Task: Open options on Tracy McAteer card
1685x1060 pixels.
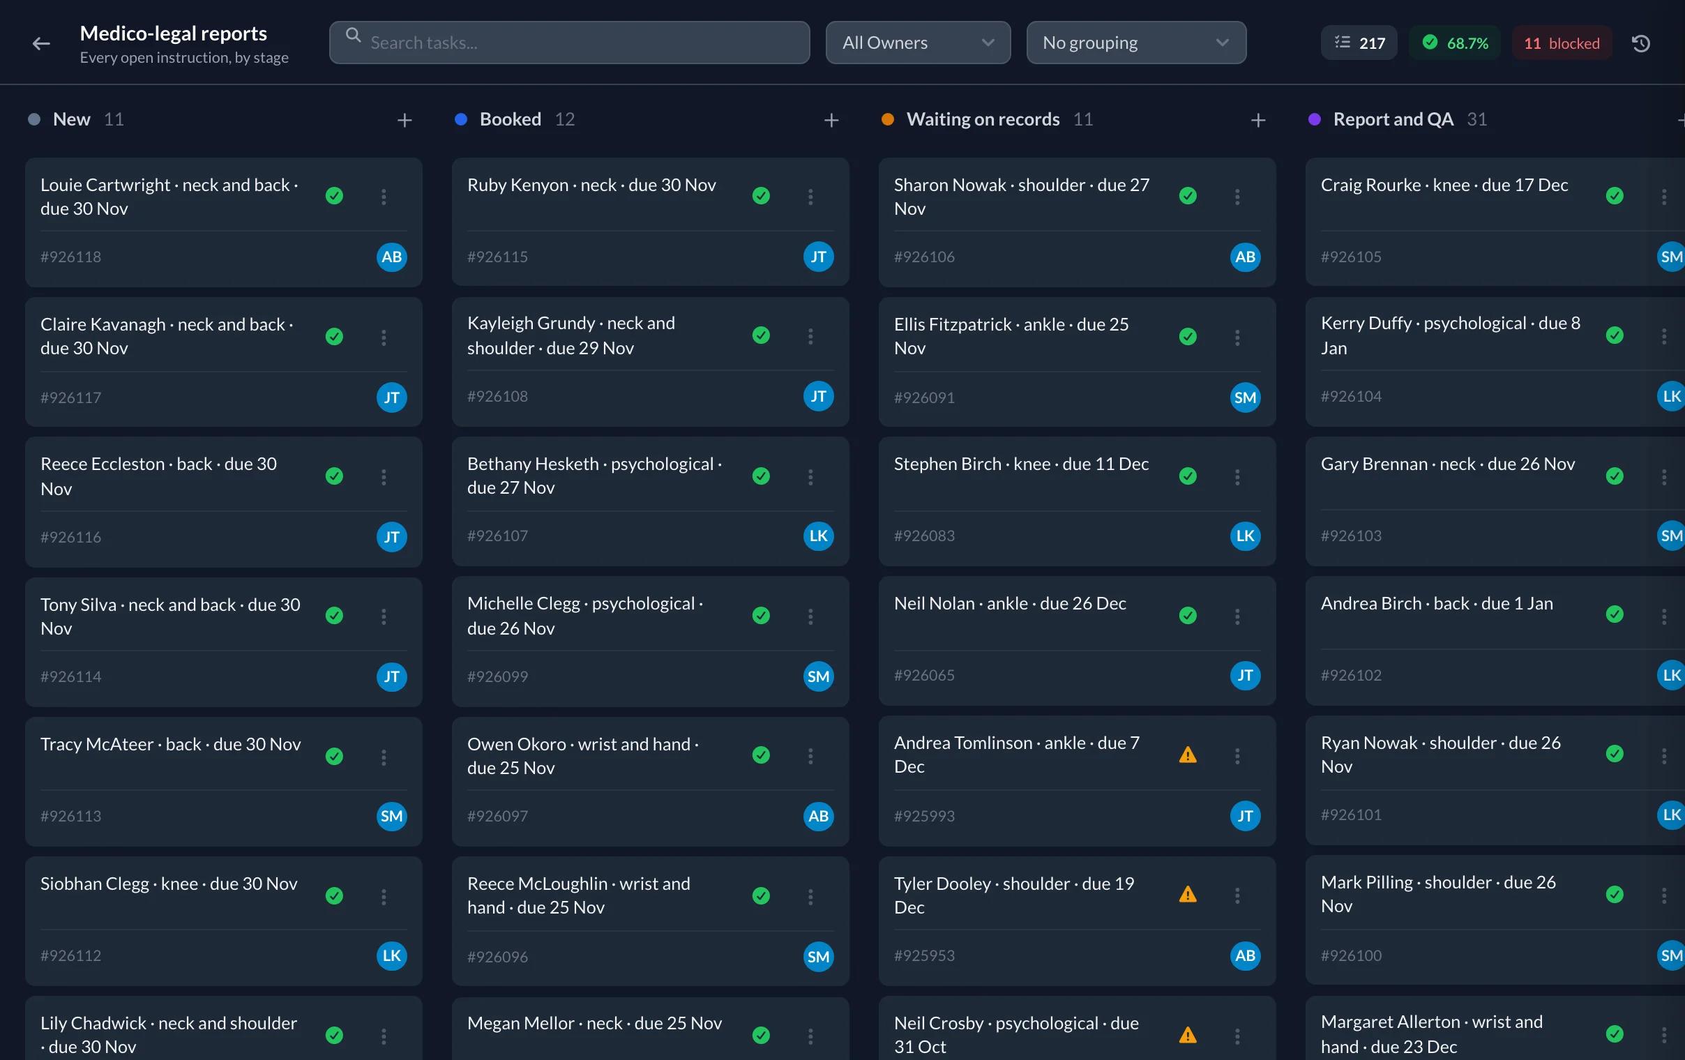Action: tap(384, 757)
